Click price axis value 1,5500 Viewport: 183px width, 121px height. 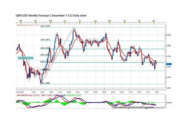click(x=169, y=45)
